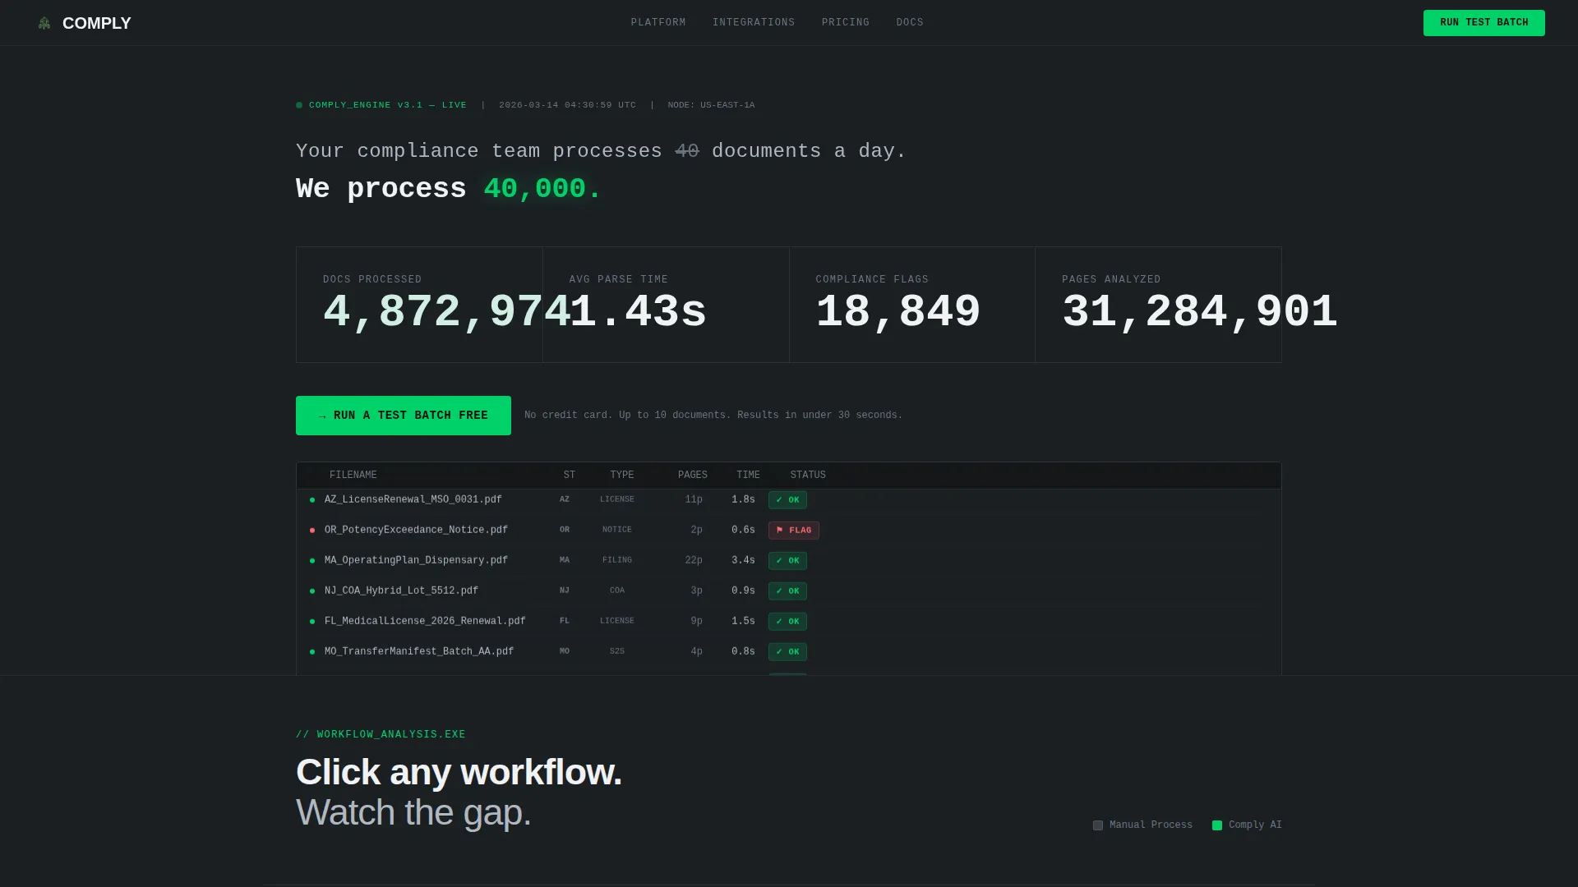Click the green live status dot
The width and height of the screenshot is (1578, 887).
[299, 105]
